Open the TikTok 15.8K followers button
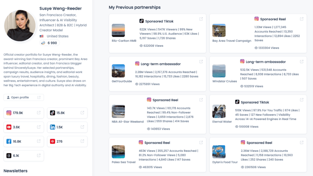Screen dimensions: 313x176 67,113
